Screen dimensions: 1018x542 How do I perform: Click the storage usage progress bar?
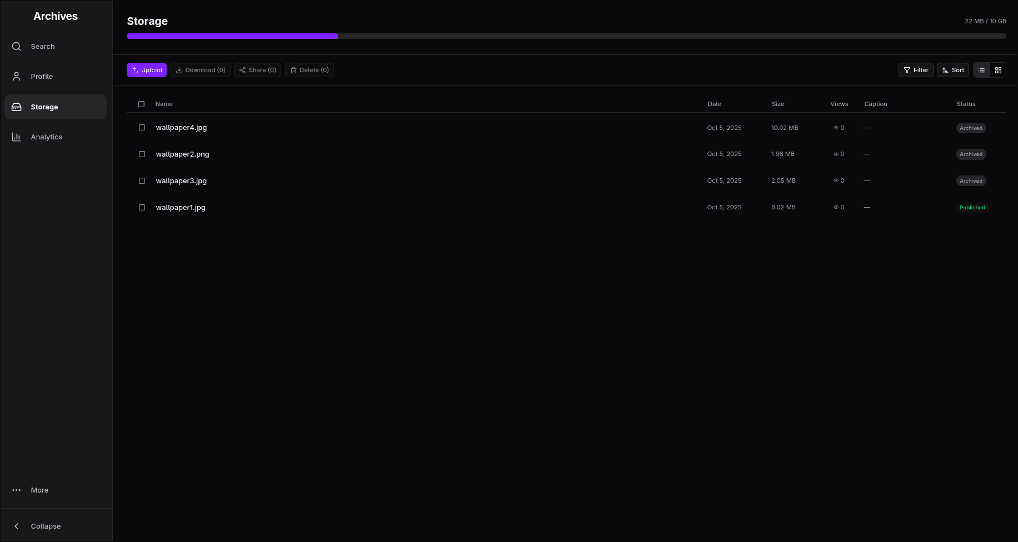pyautogui.click(x=566, y=36)
